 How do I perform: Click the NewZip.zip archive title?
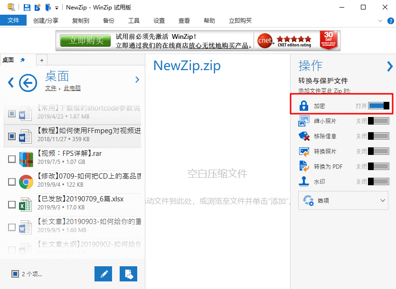(x=187, y=66)
